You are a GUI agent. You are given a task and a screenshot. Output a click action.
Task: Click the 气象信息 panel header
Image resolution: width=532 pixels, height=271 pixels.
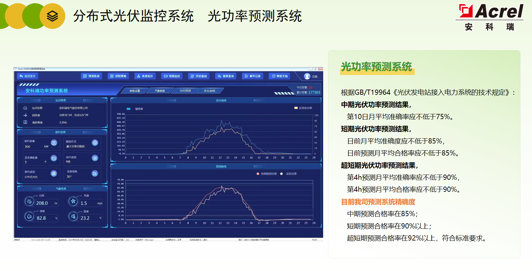click(x=61, y=189)
